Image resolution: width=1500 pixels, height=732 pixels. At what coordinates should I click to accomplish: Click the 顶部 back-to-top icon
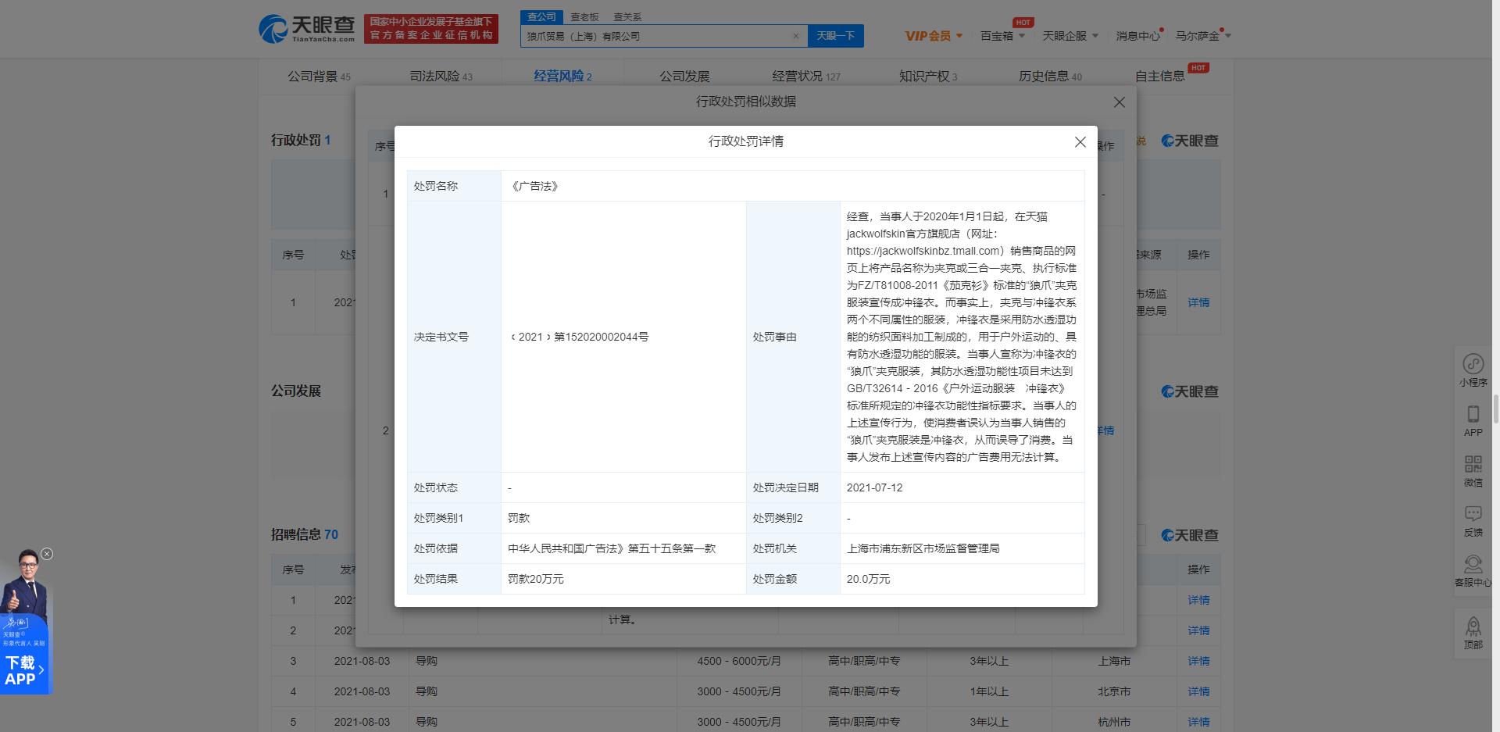pyautogui.click(x=1473, y=633)
